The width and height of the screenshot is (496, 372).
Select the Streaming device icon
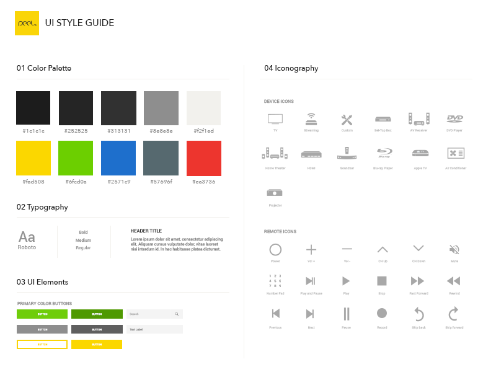click(311, 119)
